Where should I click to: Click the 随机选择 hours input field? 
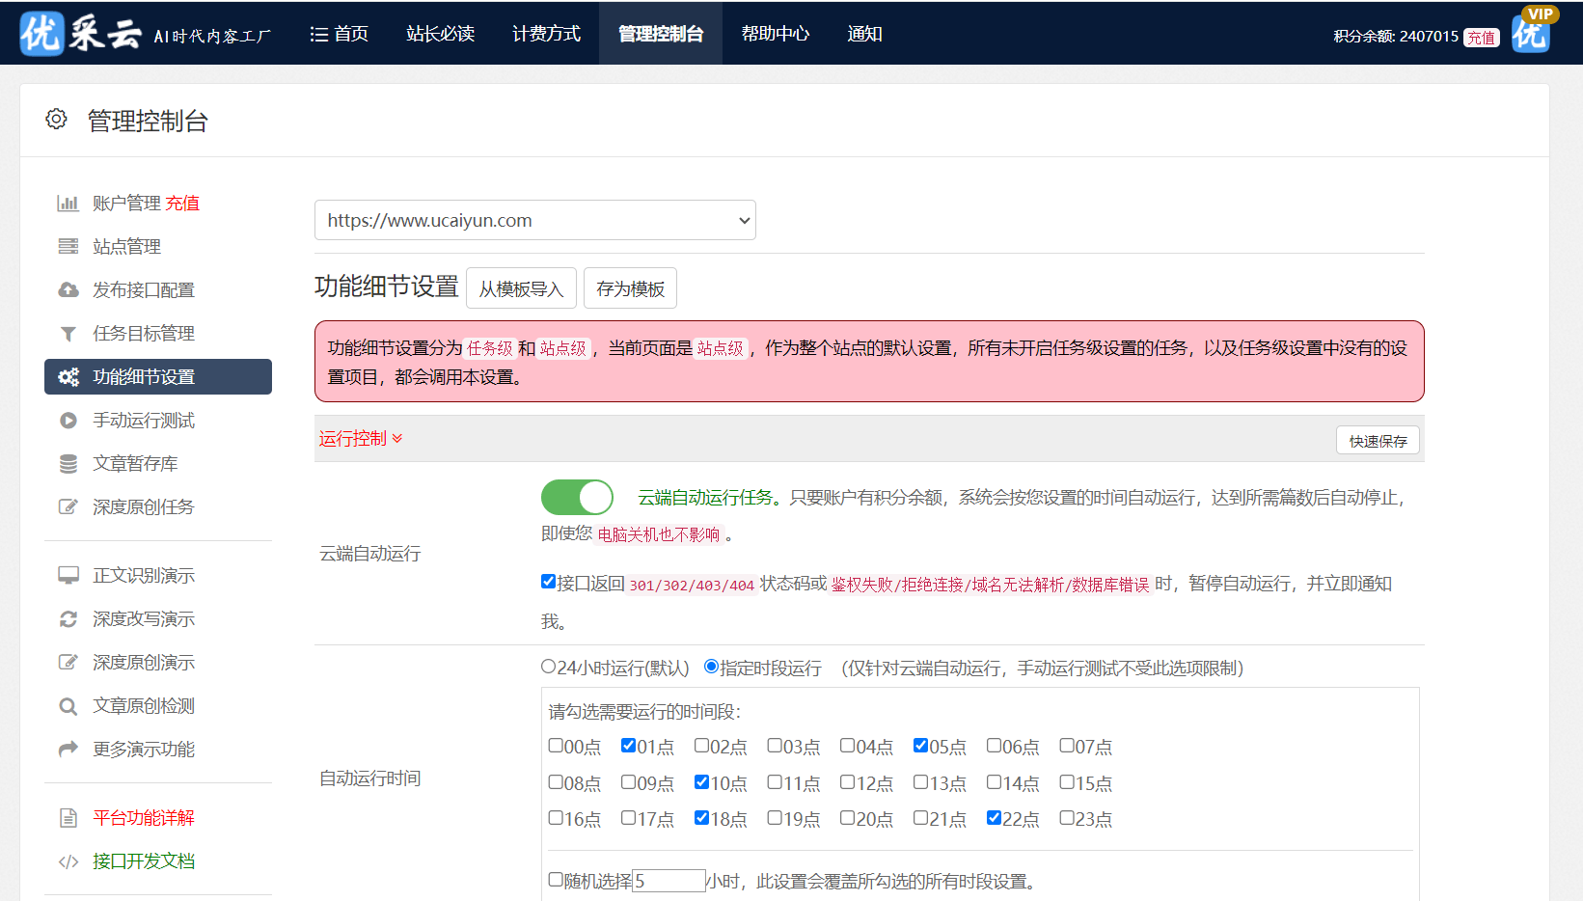coord(669,880)
